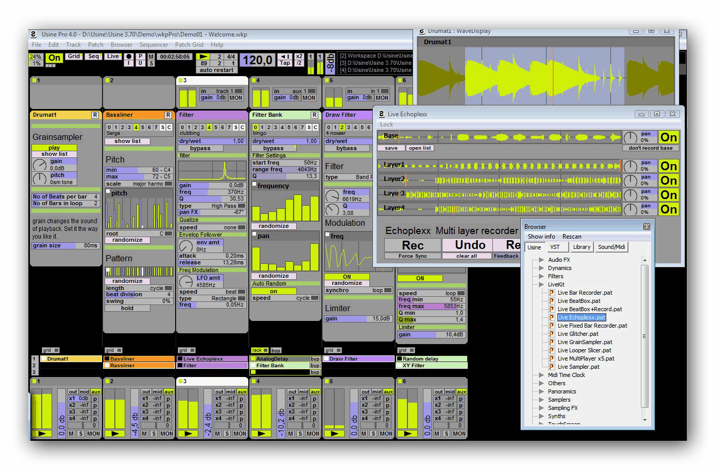Viewport: 716px width, 467px height.
Task: Expand the Synths tree node
Action: click(541, 416)
